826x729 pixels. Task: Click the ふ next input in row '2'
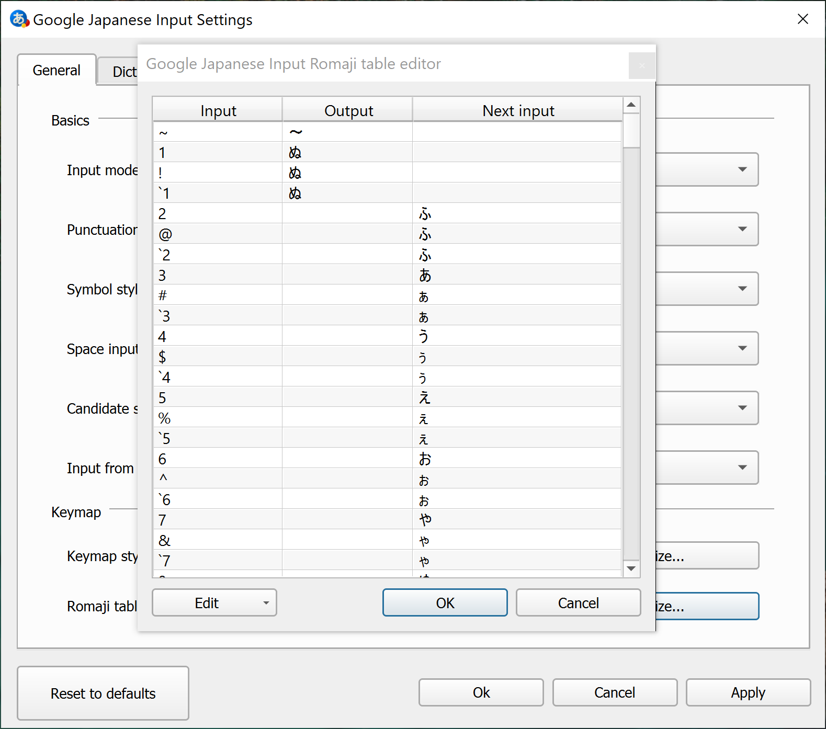[x=517, y=214]
